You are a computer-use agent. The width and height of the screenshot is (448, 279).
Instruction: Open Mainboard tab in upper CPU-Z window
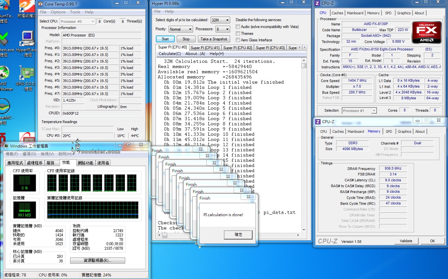(x=355, y=13)
